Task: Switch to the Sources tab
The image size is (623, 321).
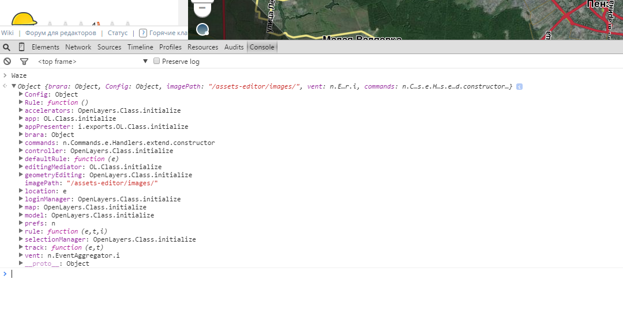Action: (109, 47)
